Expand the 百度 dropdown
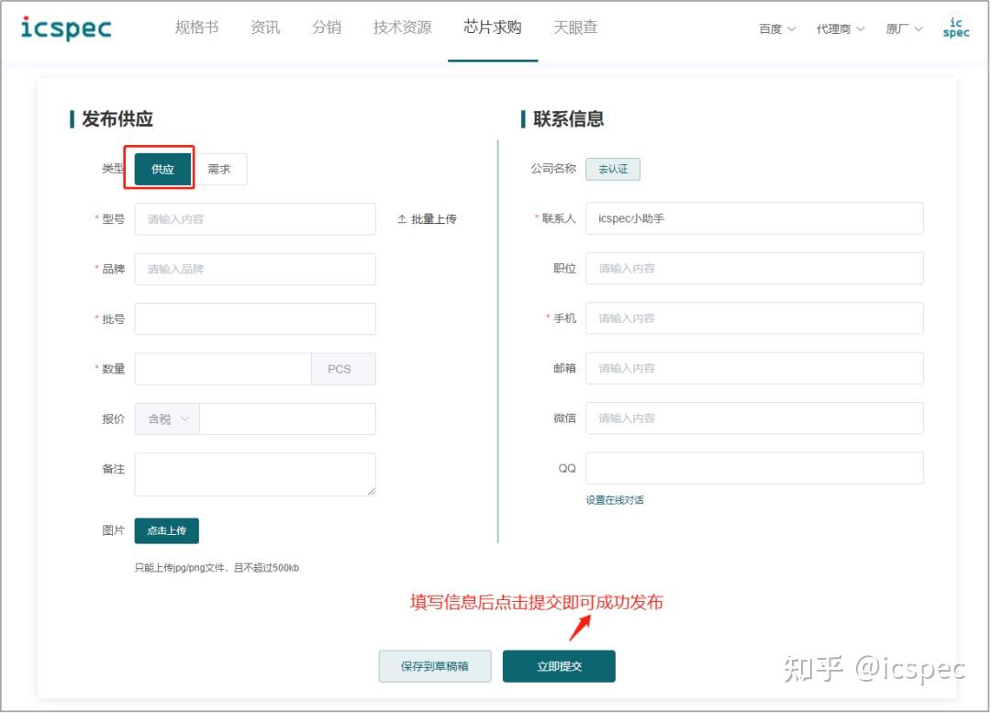 click(775, 29)
